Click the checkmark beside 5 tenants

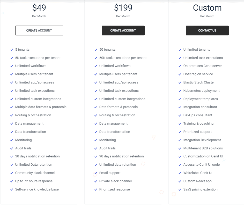coord(11,49)
